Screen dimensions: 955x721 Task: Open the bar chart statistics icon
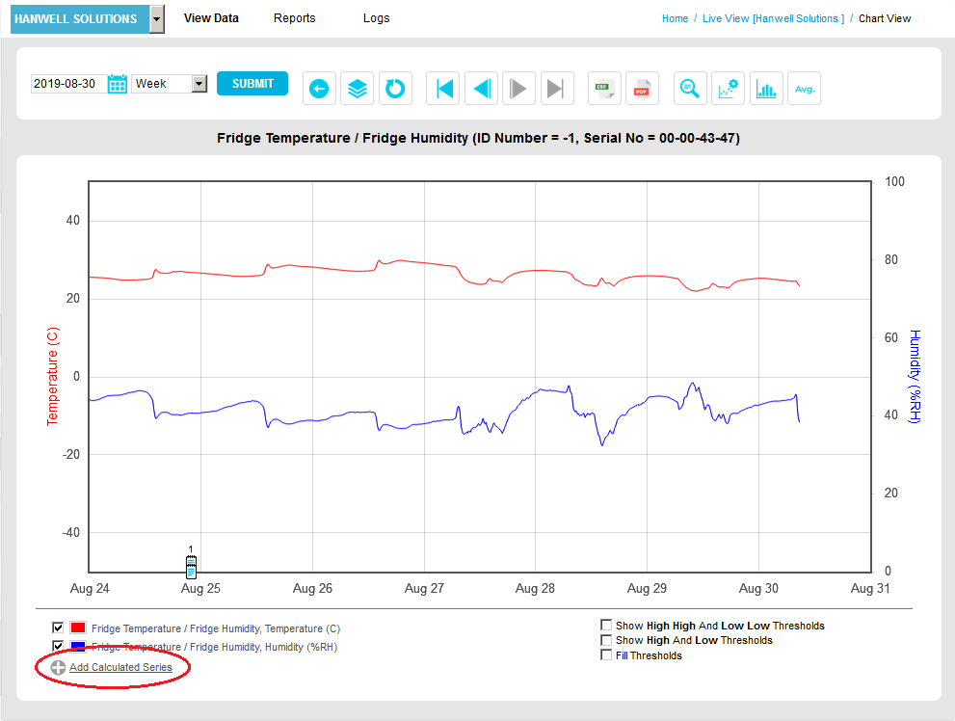click(x=766, y=89)
